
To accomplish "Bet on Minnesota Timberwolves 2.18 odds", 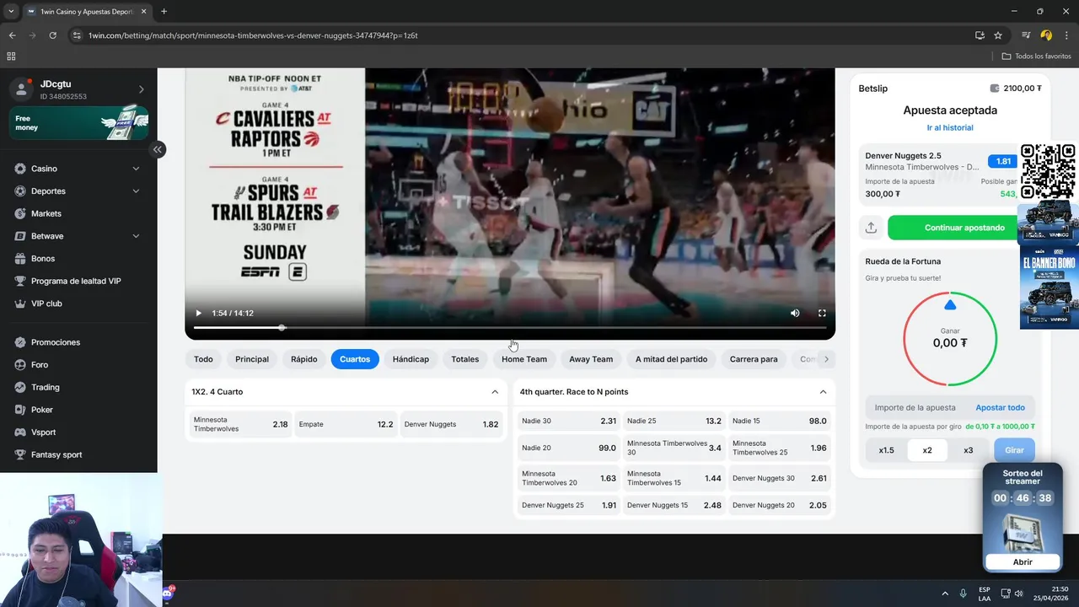I will [x=240, y=424].
